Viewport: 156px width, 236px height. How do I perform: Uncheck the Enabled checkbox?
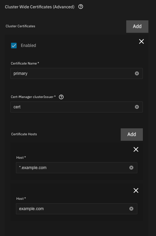click(14, 46)
